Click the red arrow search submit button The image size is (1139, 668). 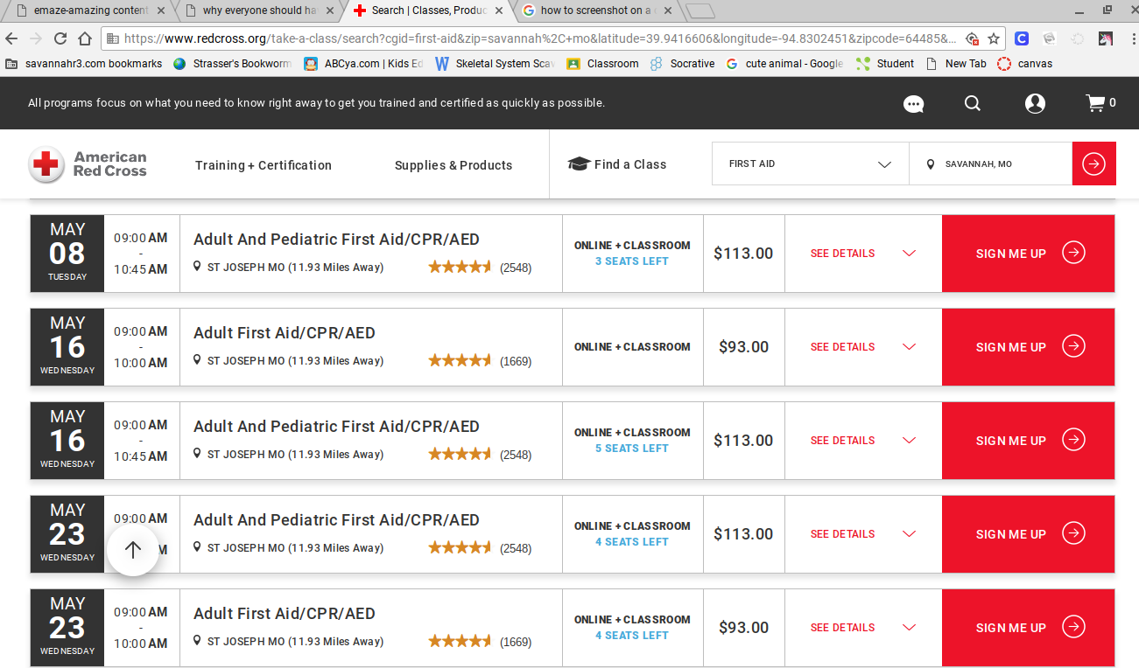1093,164
